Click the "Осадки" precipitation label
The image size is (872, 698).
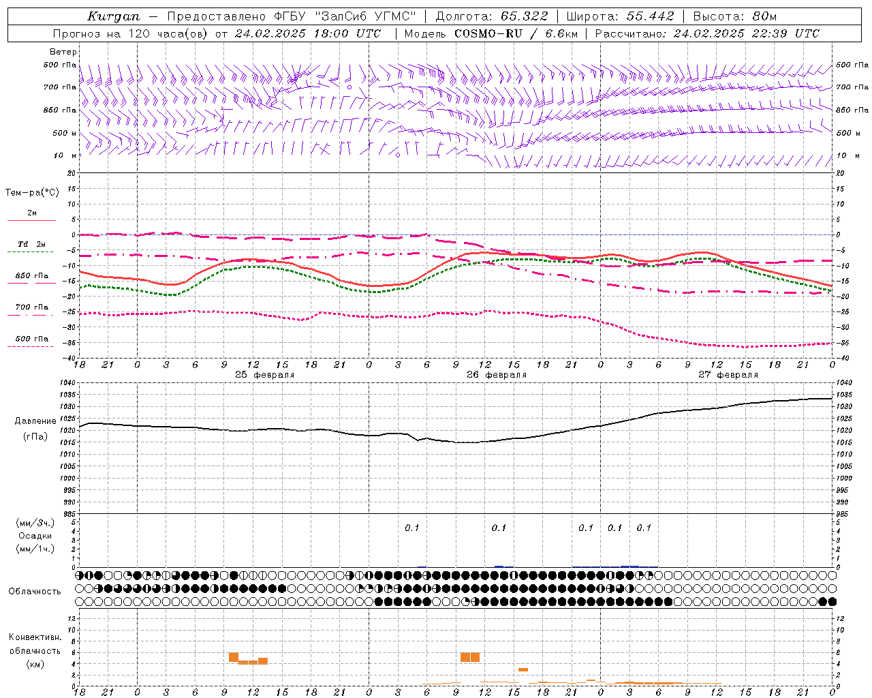[x=35, y=536]
